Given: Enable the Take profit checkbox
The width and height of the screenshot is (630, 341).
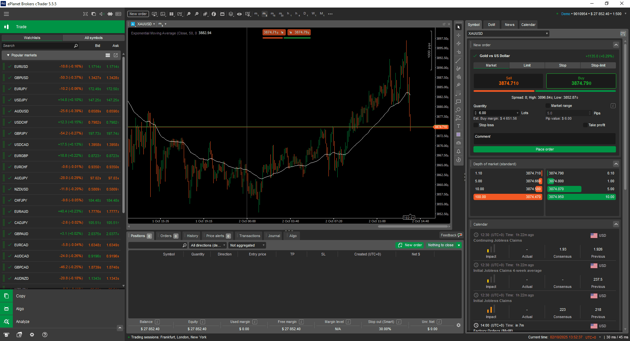Looking at the screenshot, I should click(x=585, y=125).
